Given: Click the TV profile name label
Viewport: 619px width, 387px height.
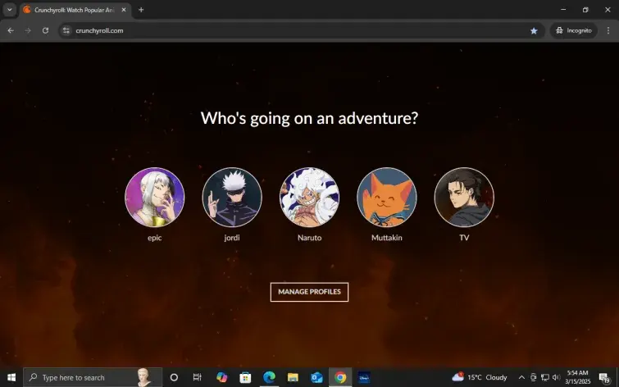Looking at the screenshot, I should (464, 238).
